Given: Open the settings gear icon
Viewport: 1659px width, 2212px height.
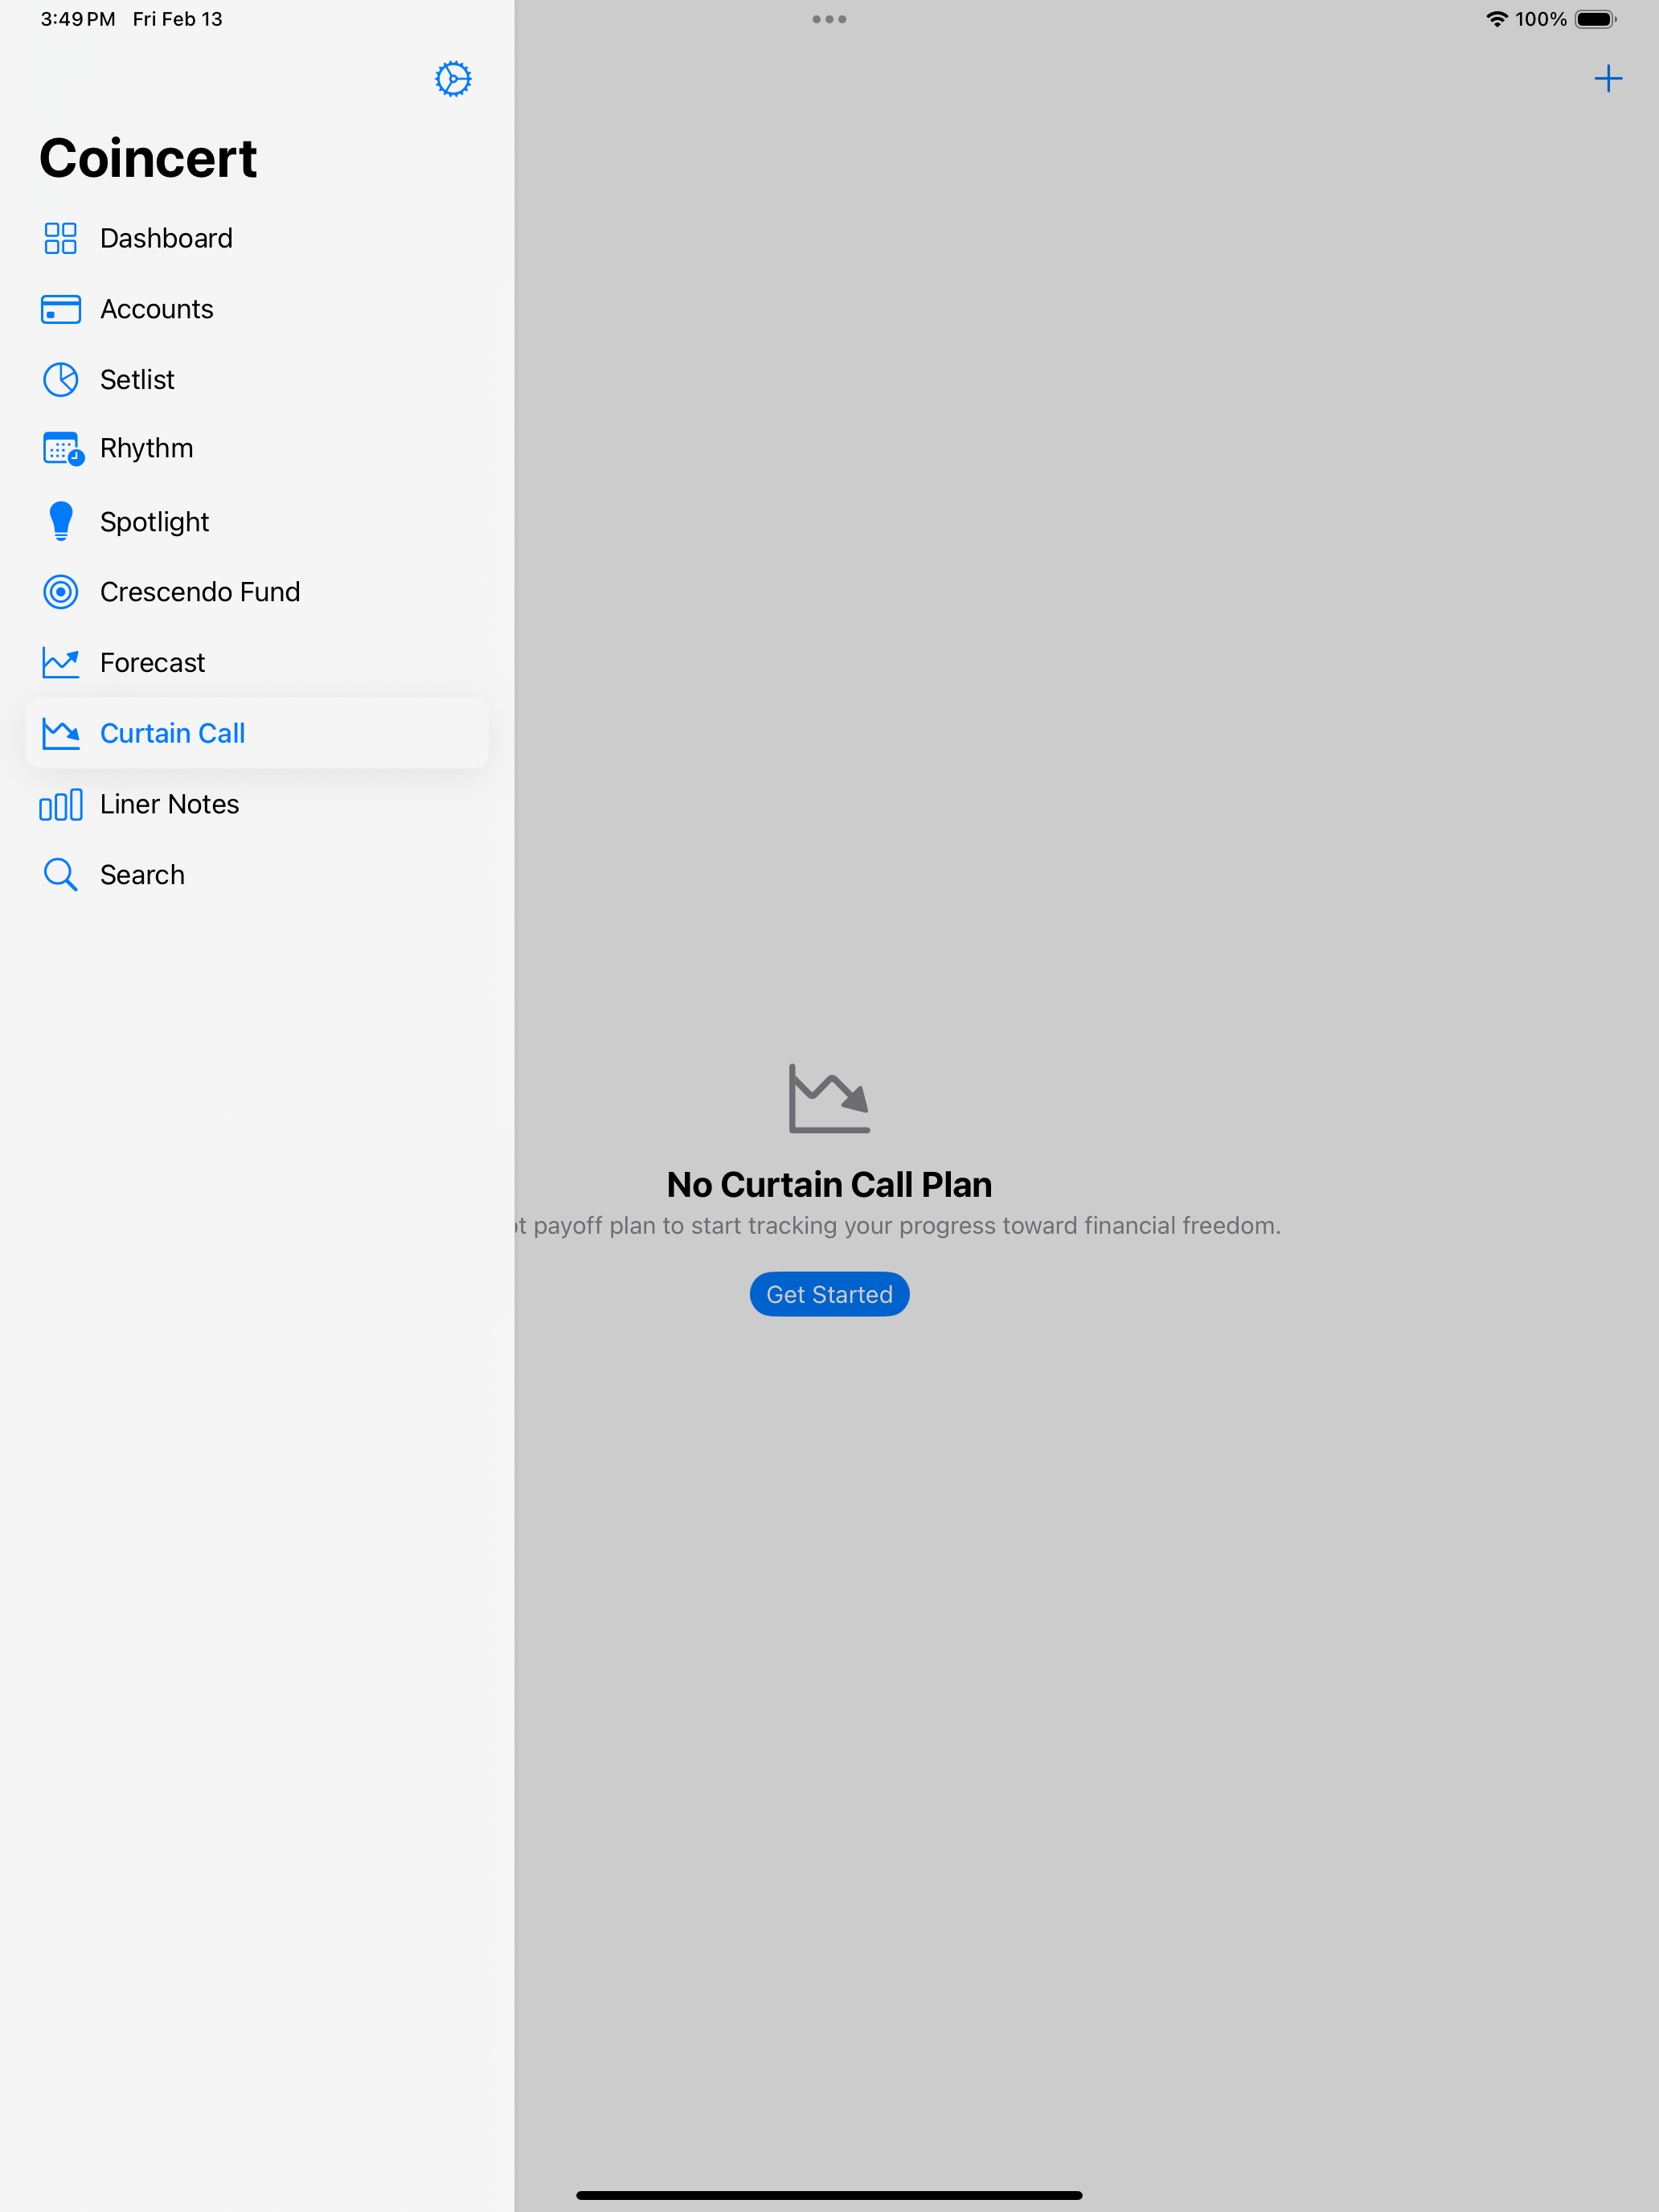Looking at the screenshot, I should pyautogui.click(x=453, y=79).
